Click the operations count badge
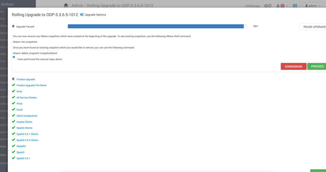Screen dimensions: 326x172 270,6
